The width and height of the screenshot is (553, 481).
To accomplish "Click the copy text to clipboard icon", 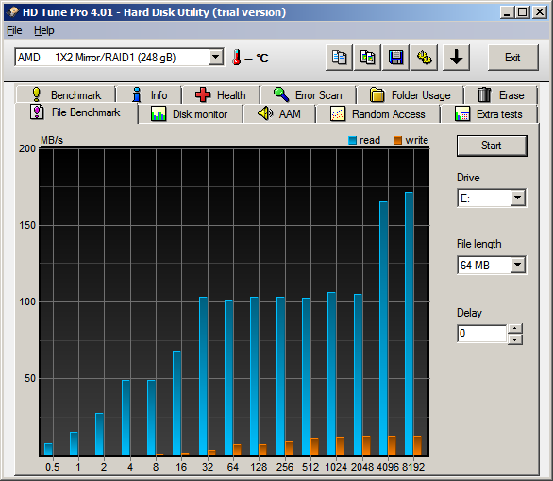I will [339, 58].
